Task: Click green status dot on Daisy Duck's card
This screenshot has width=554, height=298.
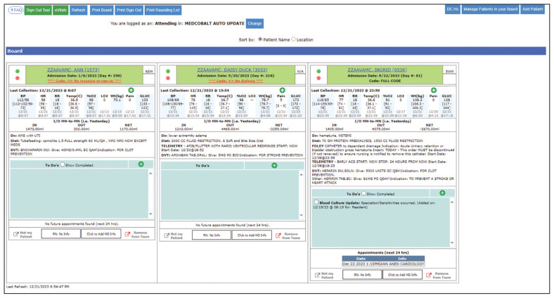Action: tap(168, 71)
